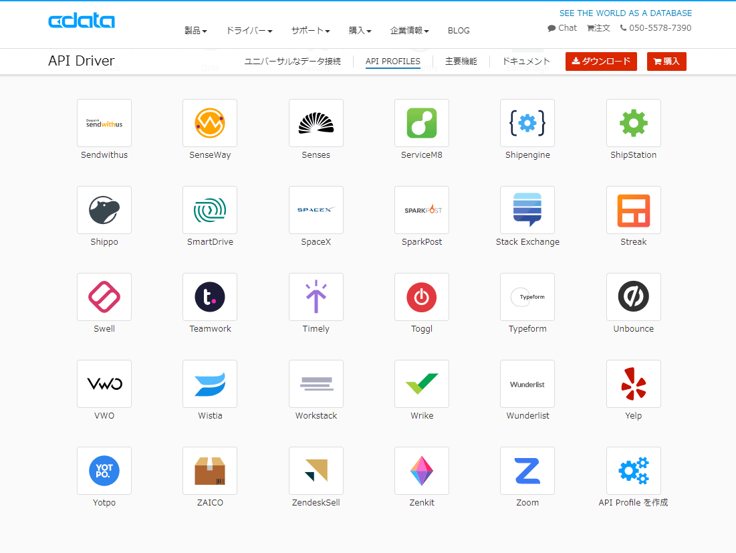Open the ZAICO cardboard box icon
The image size is (736, 553).
[210, 470]
